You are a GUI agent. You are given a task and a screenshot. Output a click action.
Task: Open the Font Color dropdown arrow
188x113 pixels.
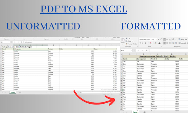coord(161,43)
